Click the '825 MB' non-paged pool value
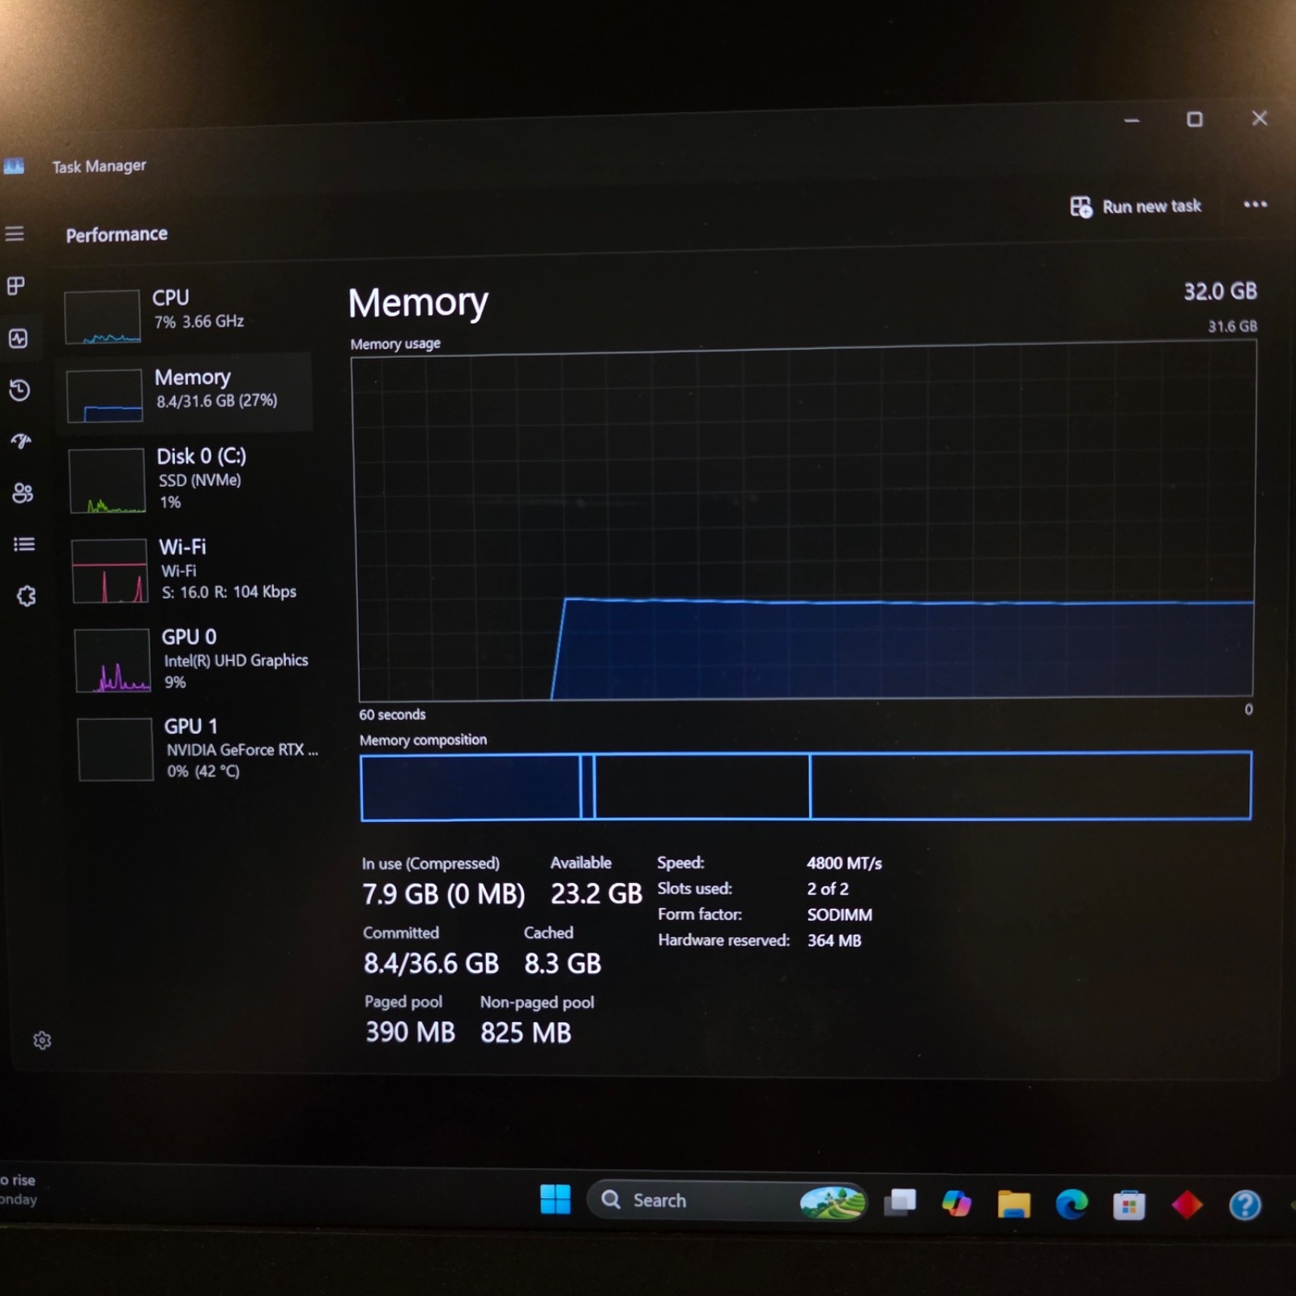Viewport: 1296px width, 1296px height. click(526, 1033)
